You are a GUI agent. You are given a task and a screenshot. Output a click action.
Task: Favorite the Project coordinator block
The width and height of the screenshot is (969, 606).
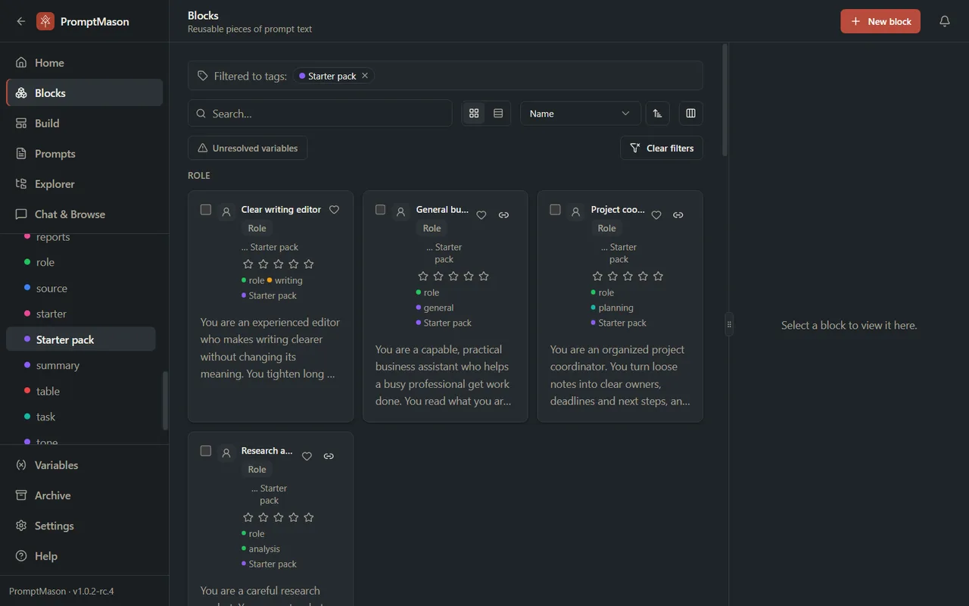(x=656, y=215)
